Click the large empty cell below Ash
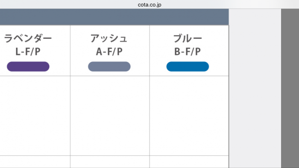Viewport: 299px width, 168px height. point(110,116)
